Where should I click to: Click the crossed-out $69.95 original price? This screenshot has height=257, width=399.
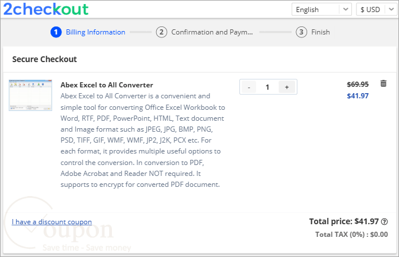pos(358,84)
